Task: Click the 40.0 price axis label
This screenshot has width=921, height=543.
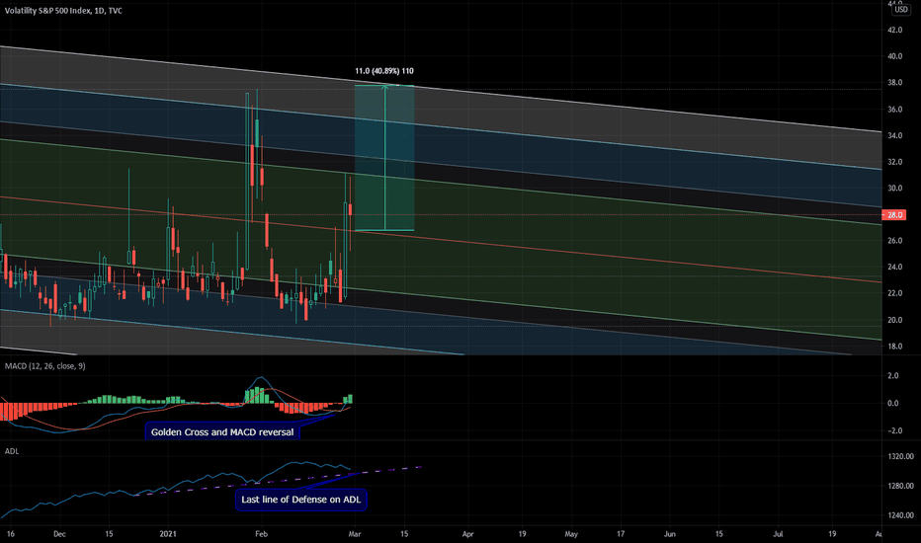Action: (894, 56)
